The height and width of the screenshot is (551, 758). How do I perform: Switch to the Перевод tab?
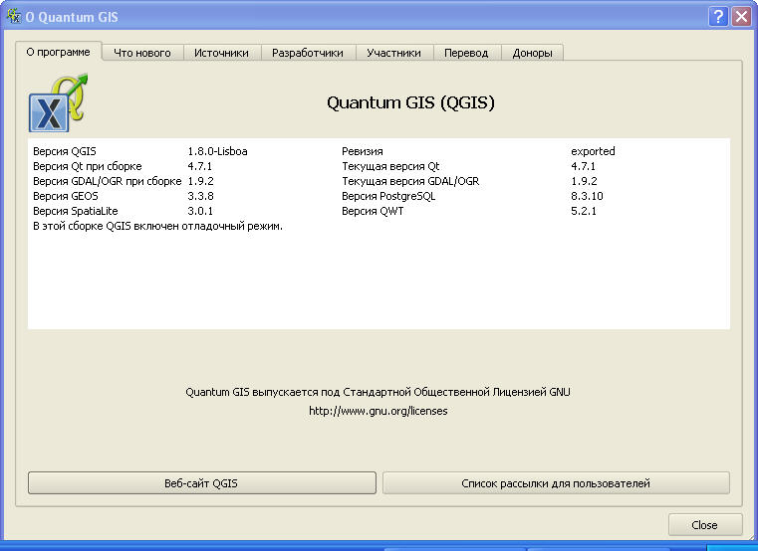466,53
